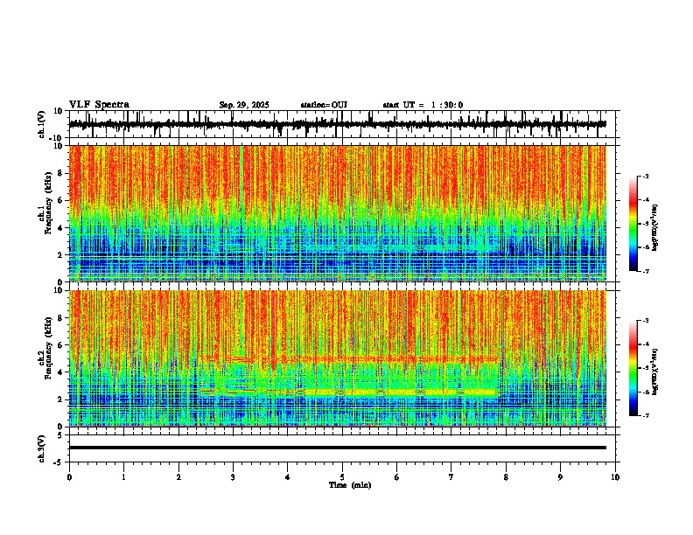
Task: Click the "-5" tick on ch.3(V) axis
Action: click(x=58, y=462)
